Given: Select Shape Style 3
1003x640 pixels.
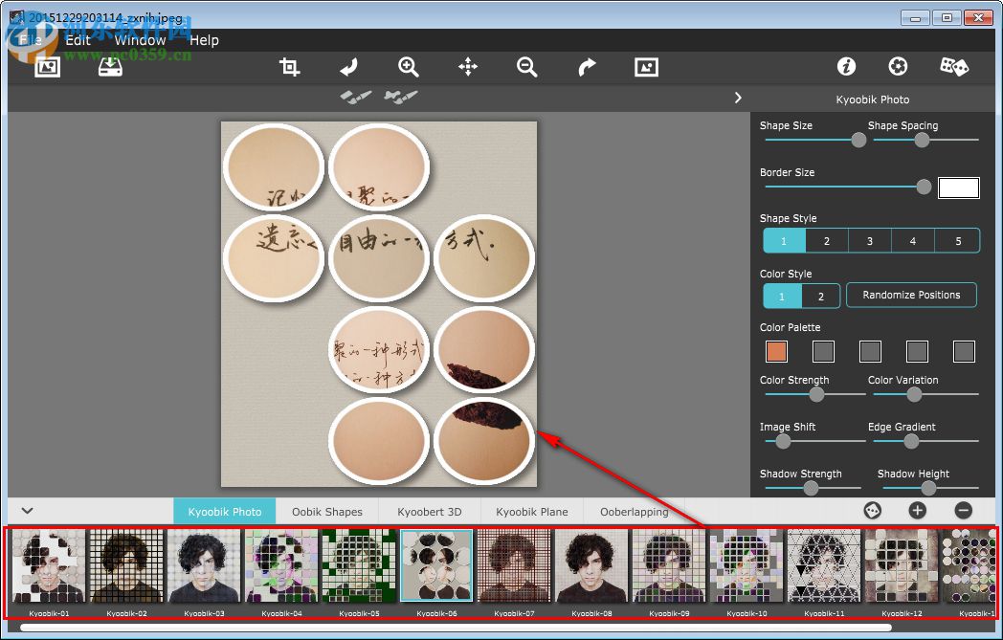Looking at the screenshot, I should (870, 240).
